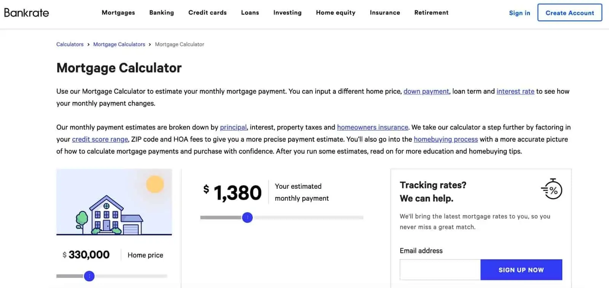Expand the Investing navigation menu
This screenshot has height=288, width=609.
pos(287,13)
